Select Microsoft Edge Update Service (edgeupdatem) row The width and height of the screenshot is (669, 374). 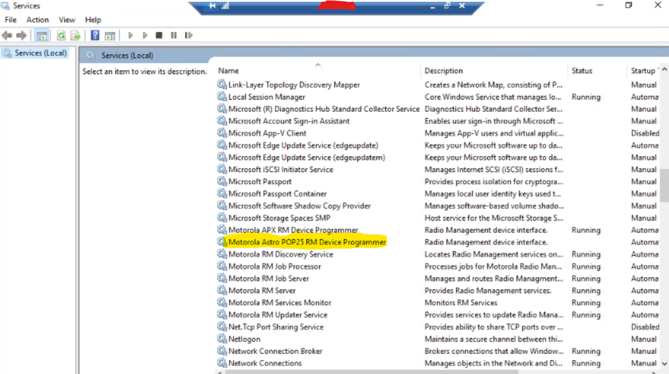307,157
